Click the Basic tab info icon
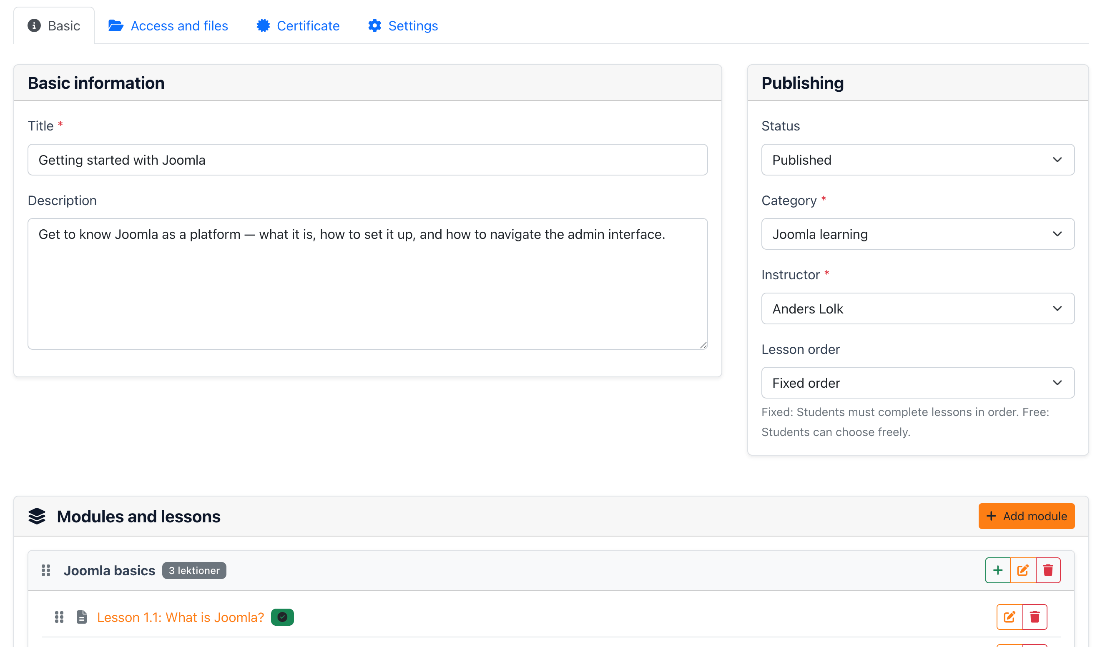 point(34,25)
